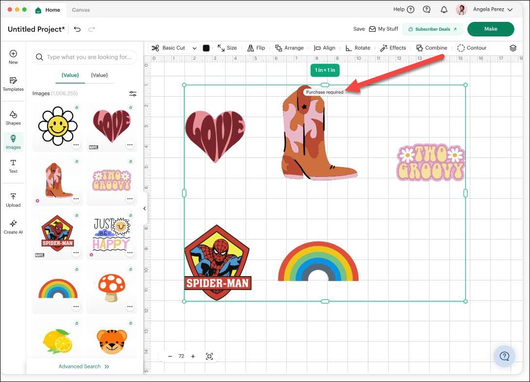Screen dimensions: 530x382
Task: Open Subscriber Deals link
Action: (x=432, y=29)
